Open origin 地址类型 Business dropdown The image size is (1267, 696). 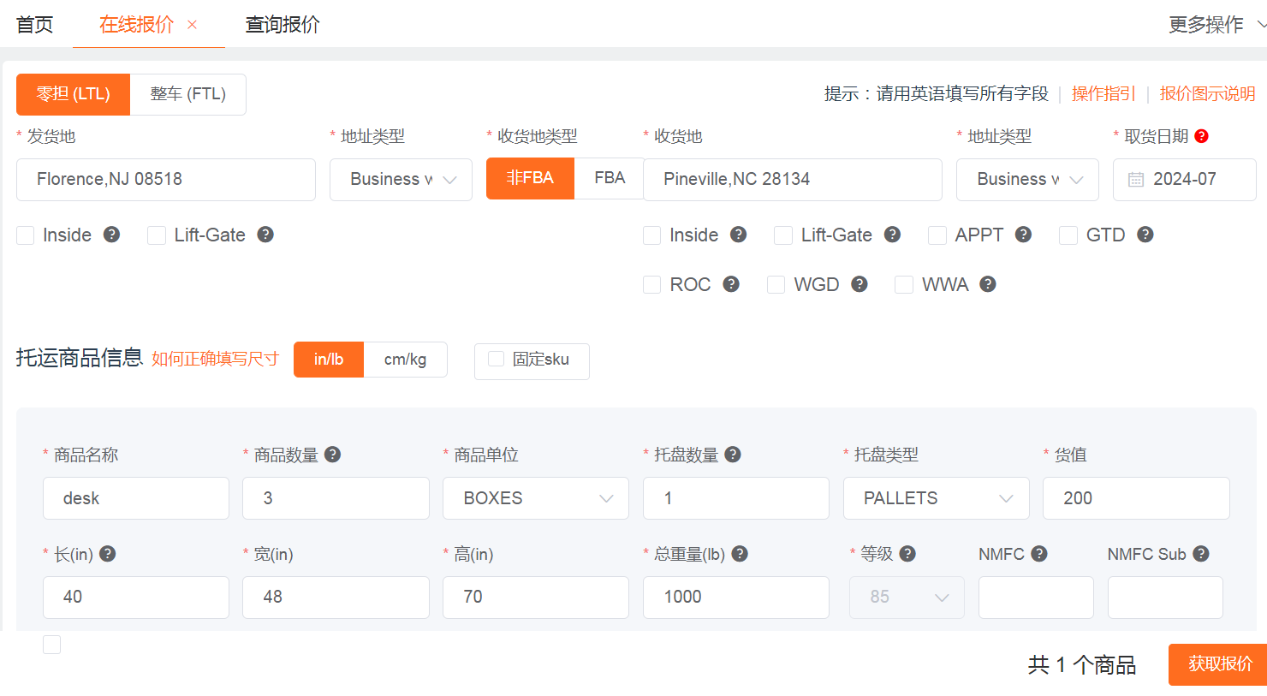click(401, 180)
